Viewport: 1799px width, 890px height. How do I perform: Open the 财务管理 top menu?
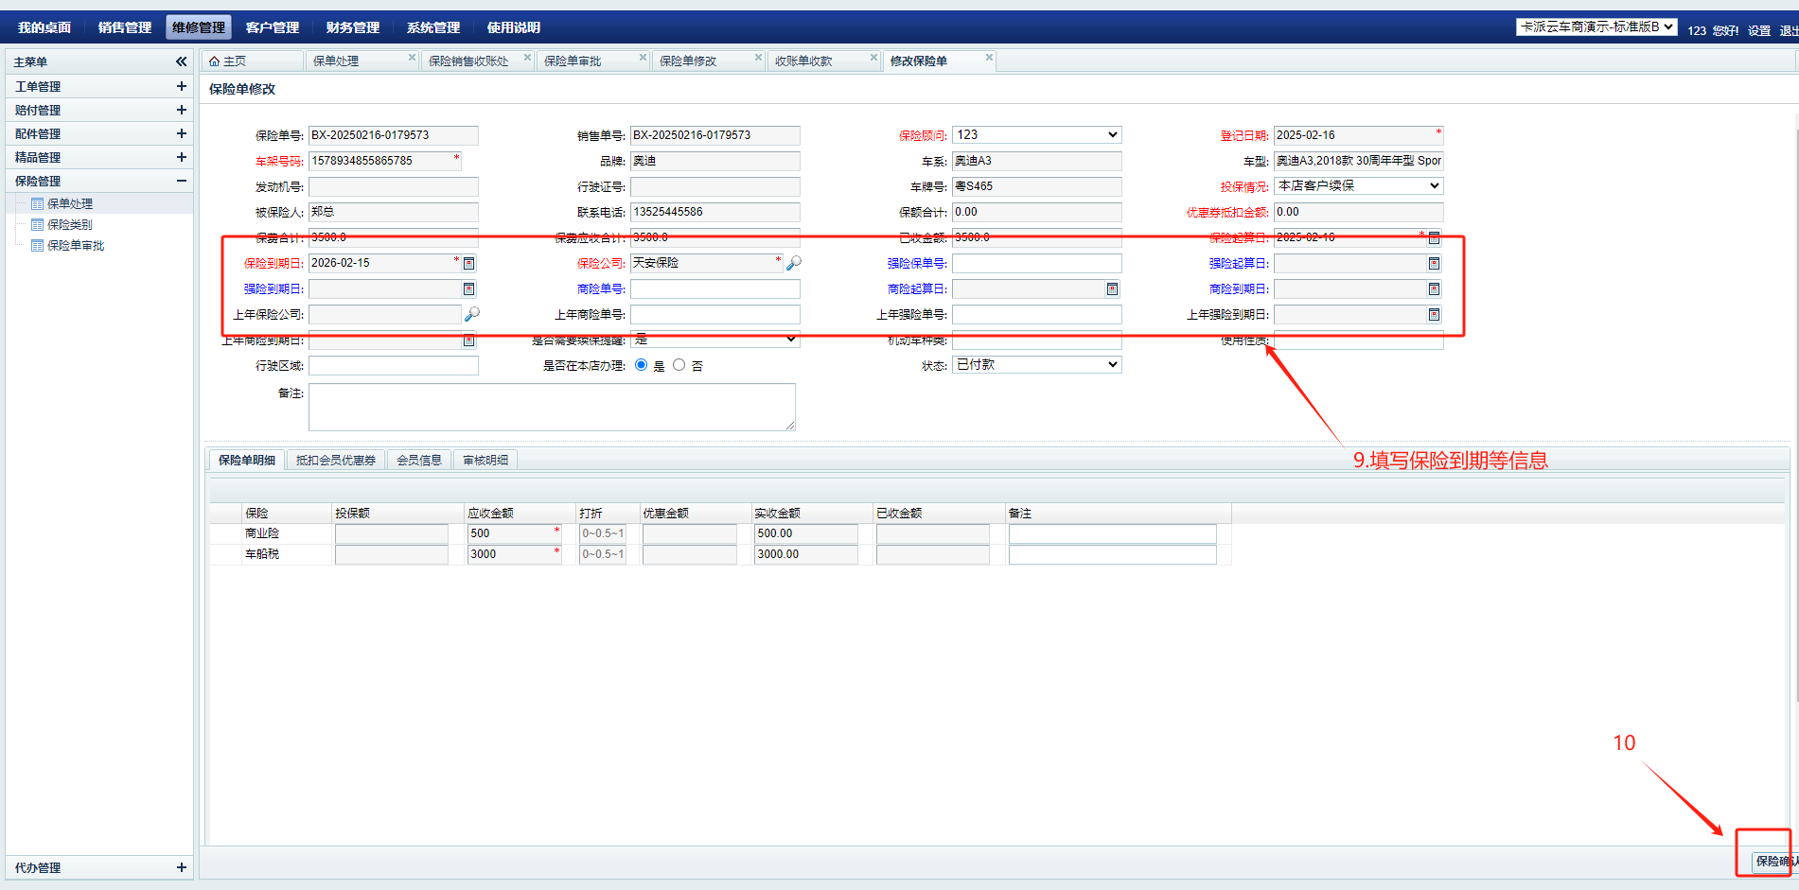pyautogui.click(x=352, y=27)
